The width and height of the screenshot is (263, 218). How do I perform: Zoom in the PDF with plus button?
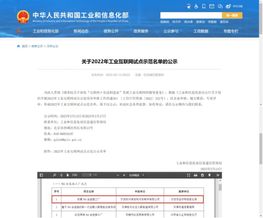[x=124, y=175]
